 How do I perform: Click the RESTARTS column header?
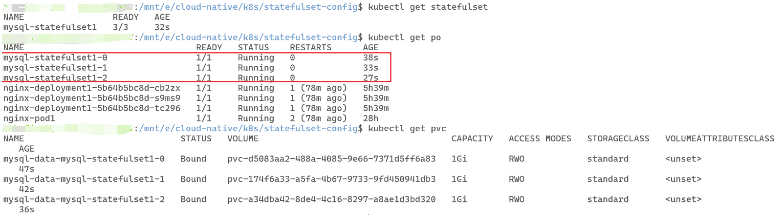point(310,48)
